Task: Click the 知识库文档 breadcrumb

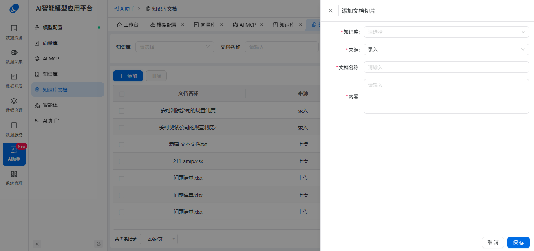Action: (x=161, y=8)
